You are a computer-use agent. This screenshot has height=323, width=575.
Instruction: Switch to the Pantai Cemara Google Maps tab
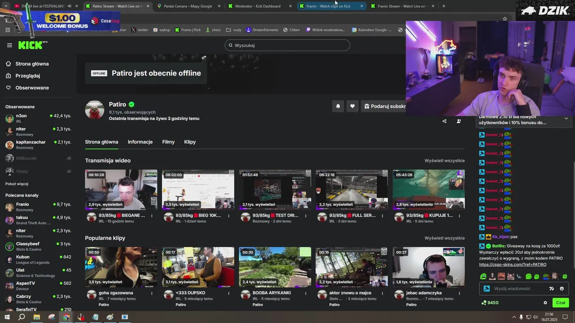190,6
